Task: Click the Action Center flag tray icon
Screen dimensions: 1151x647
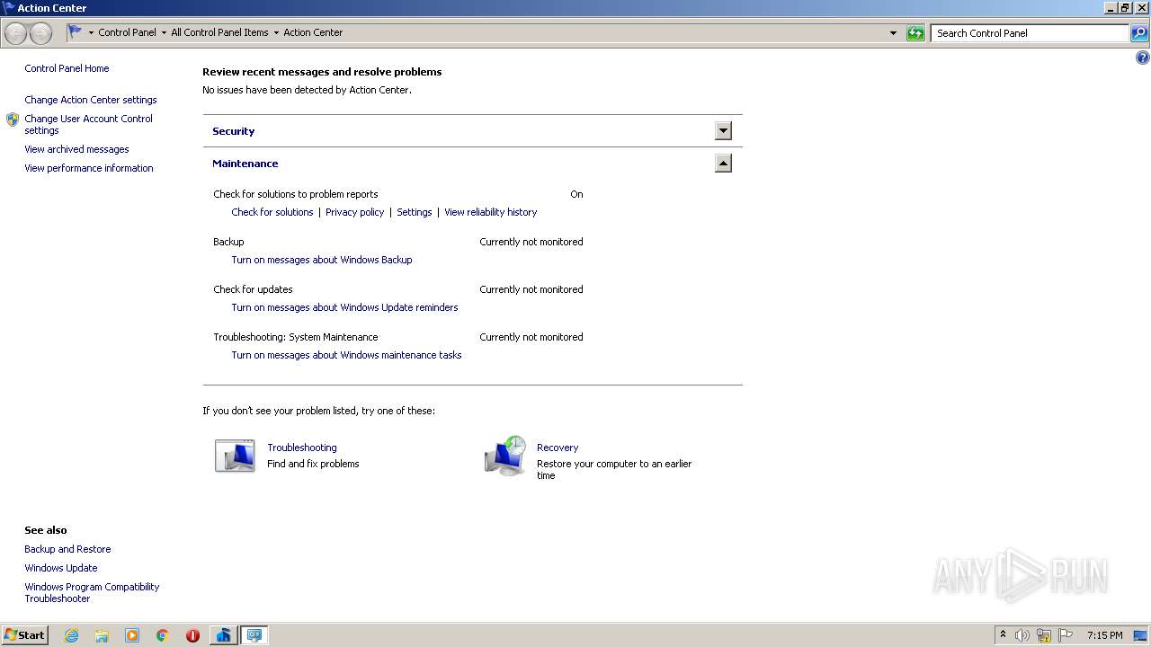Action: [x=1066, y=635]
